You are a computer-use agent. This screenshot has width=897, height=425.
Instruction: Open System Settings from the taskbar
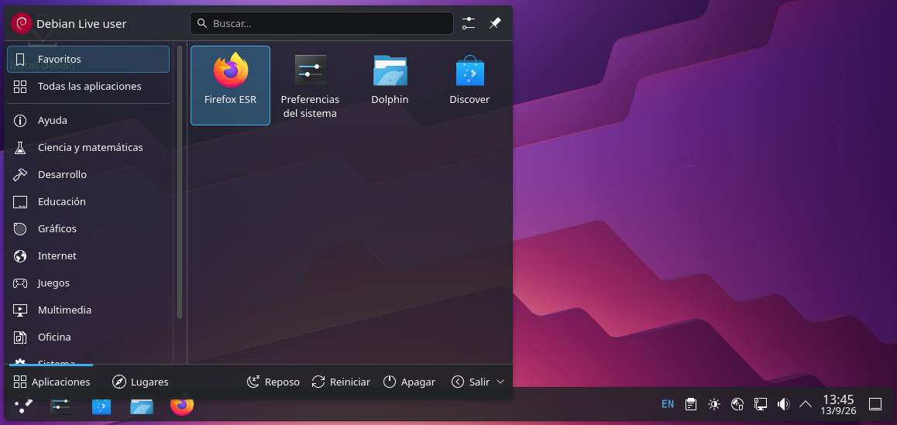(61, 406)
